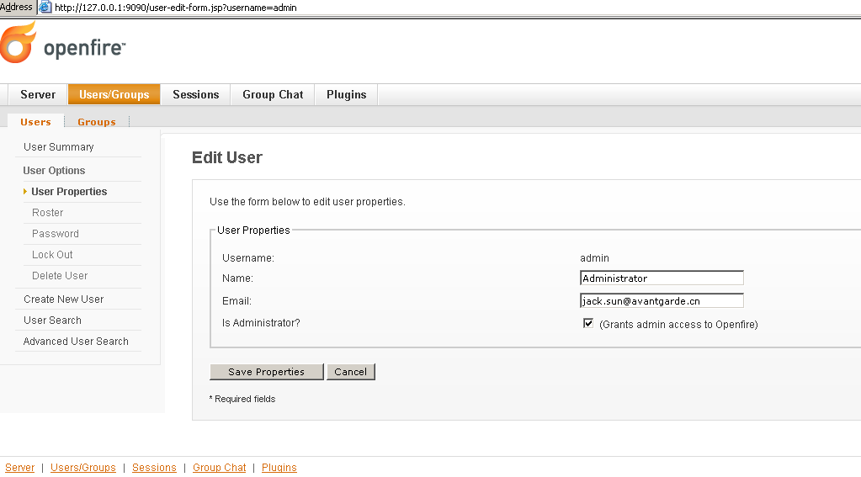The width and height of the screenshot is (861, 477).
Task: Open Advanced User Search
Action: tap(76, 342)
